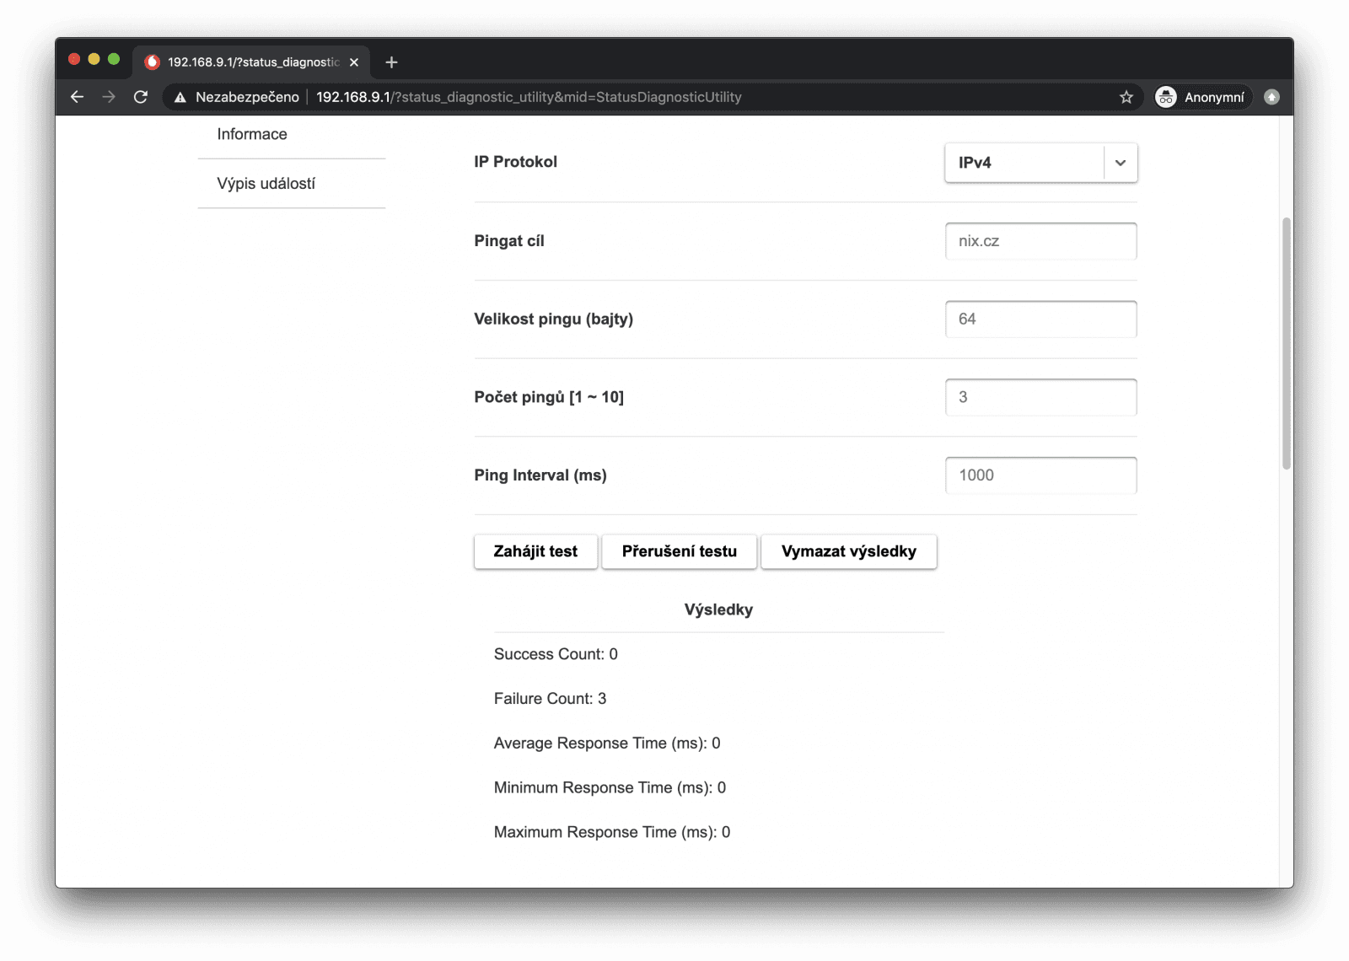Click the Ping Interval input field
This screenshot has width=1349, height=961.
1040,475
